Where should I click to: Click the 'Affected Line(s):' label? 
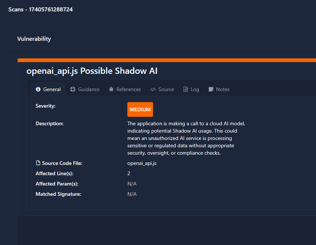pyautogui.click(x=54, y=173)
